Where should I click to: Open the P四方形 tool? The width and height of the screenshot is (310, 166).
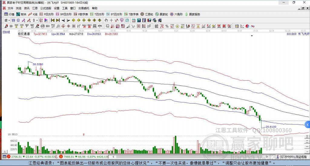47,14
